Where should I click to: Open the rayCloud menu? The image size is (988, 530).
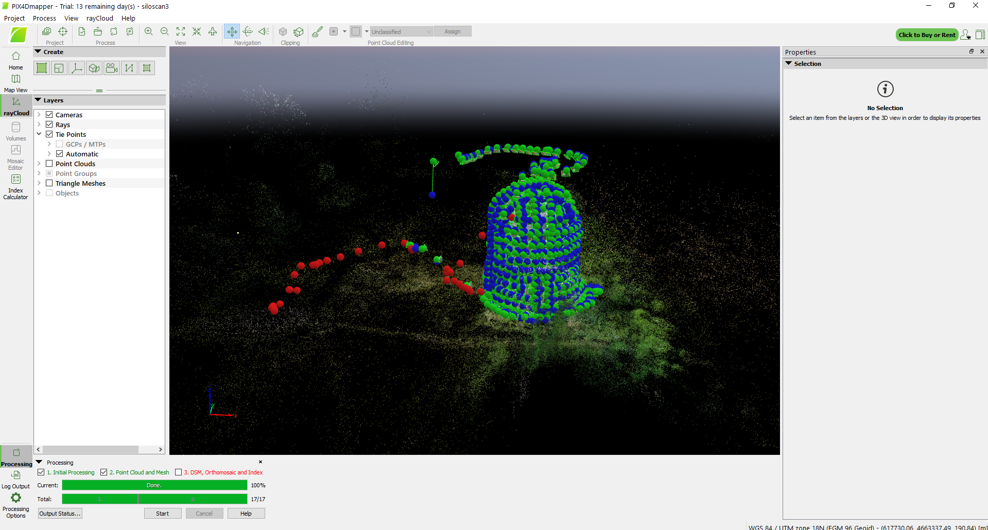coord(99,18)
